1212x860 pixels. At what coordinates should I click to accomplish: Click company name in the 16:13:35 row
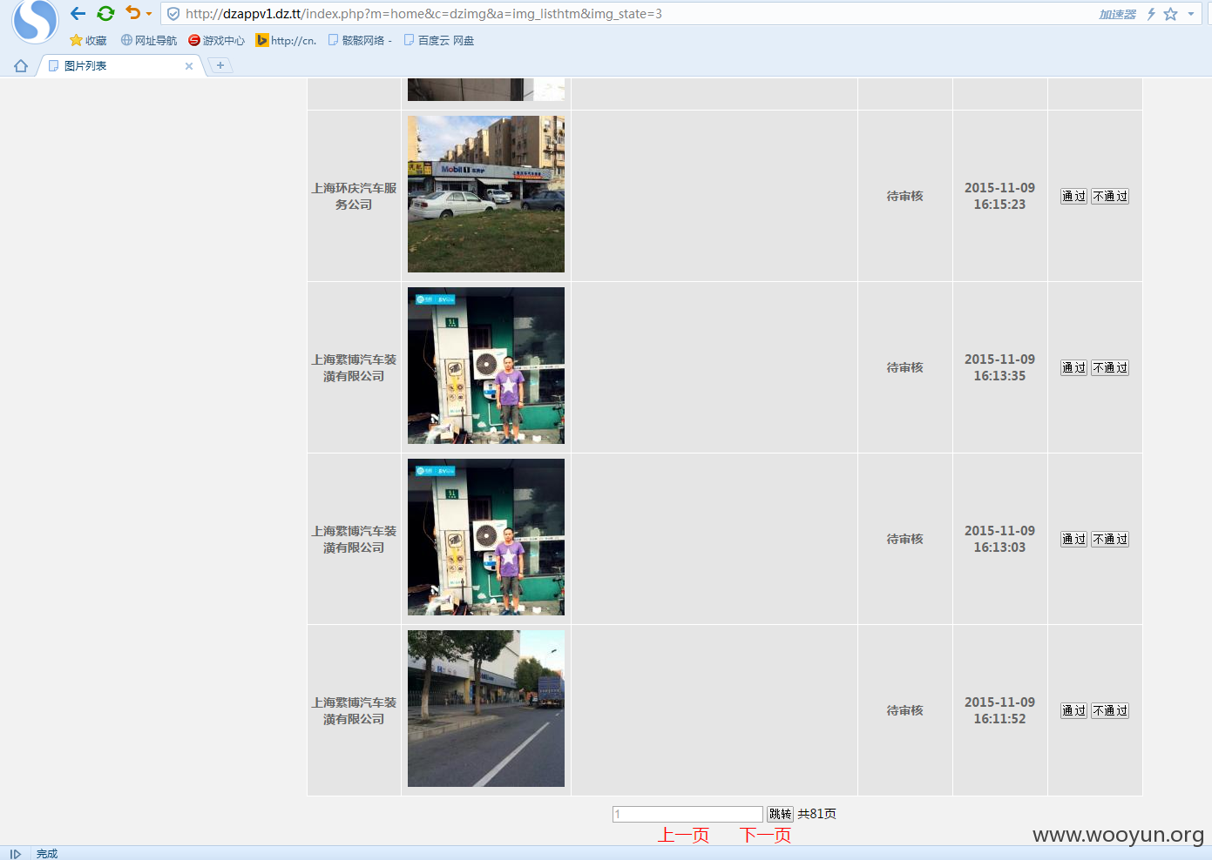(354, 367)
